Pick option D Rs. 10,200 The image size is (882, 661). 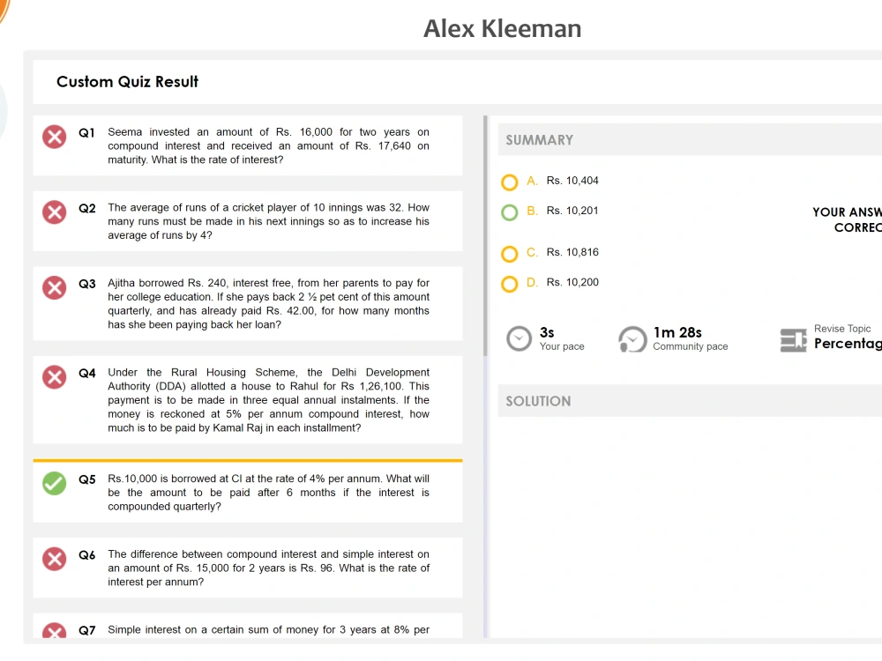click(510, 284)
